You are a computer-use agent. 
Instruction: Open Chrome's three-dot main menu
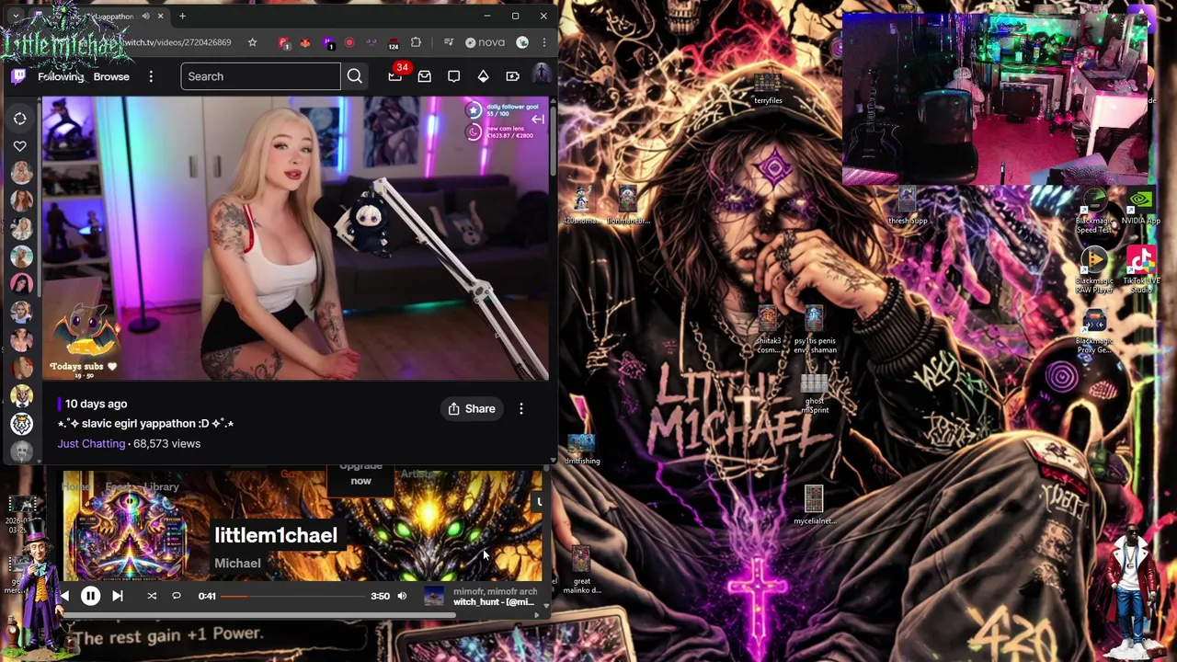(544, 42)
